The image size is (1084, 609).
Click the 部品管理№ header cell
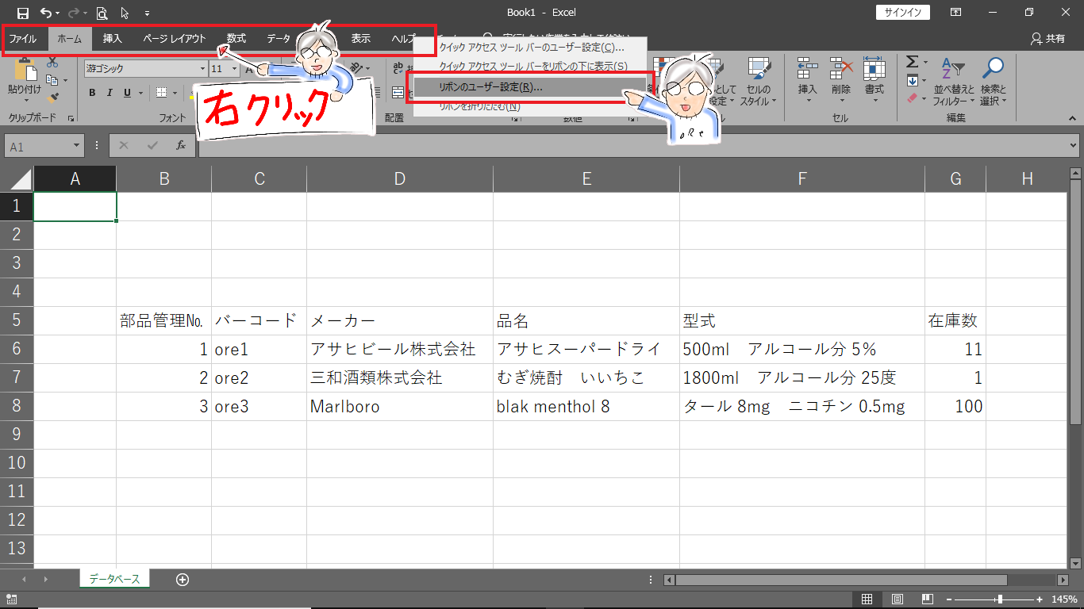(x=164, y=320)
